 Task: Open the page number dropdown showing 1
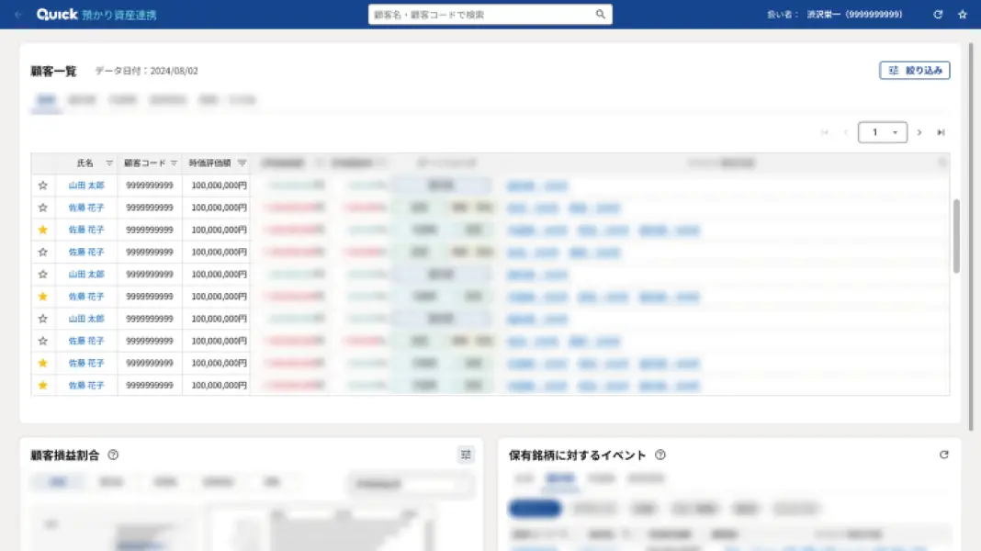click(882, 132)
